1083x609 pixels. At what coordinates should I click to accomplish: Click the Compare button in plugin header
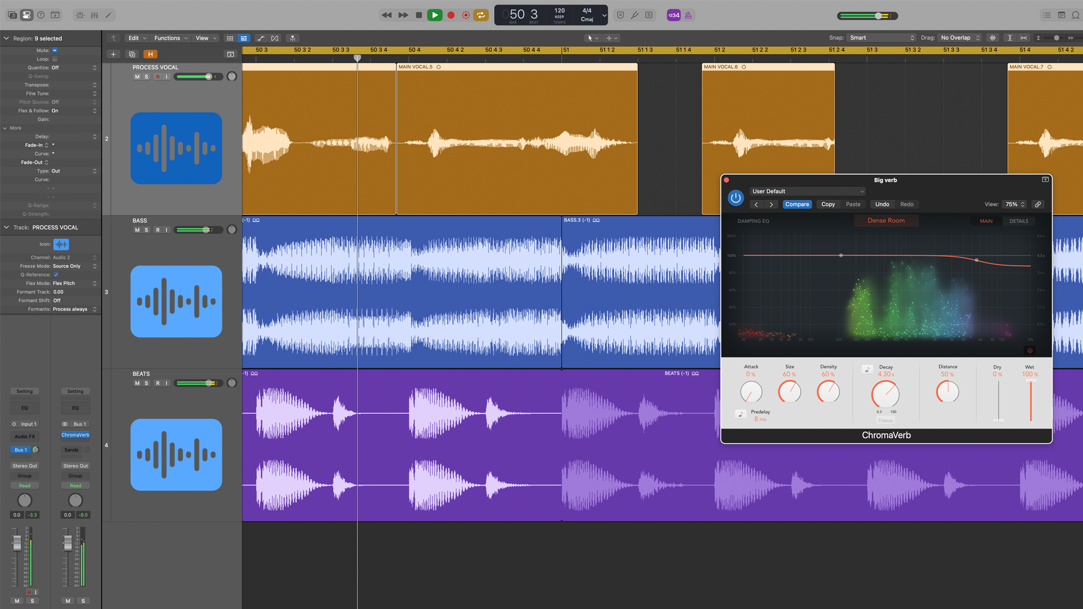point(797,204)
